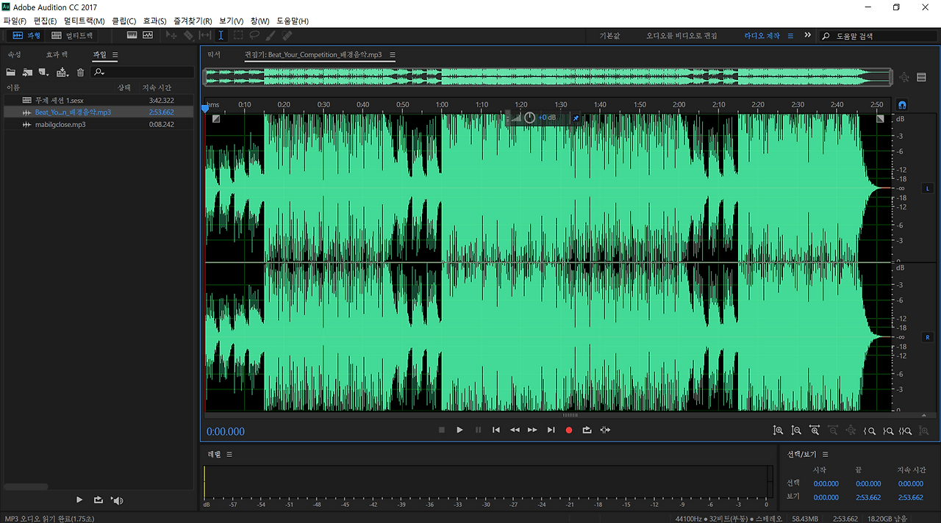Click the 도움말 검색 search box
Viewport: 941px width, 523px height.
point(878,35)
